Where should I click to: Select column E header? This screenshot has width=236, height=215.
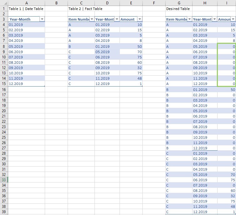131,3
